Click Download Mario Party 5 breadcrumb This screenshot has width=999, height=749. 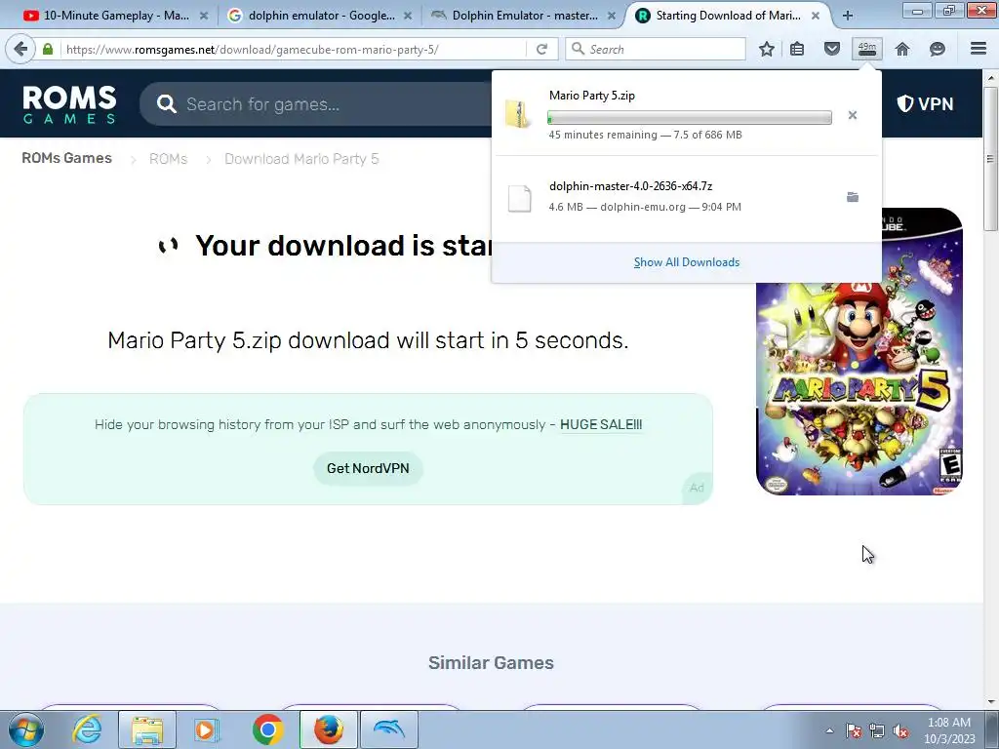point(301,159)
